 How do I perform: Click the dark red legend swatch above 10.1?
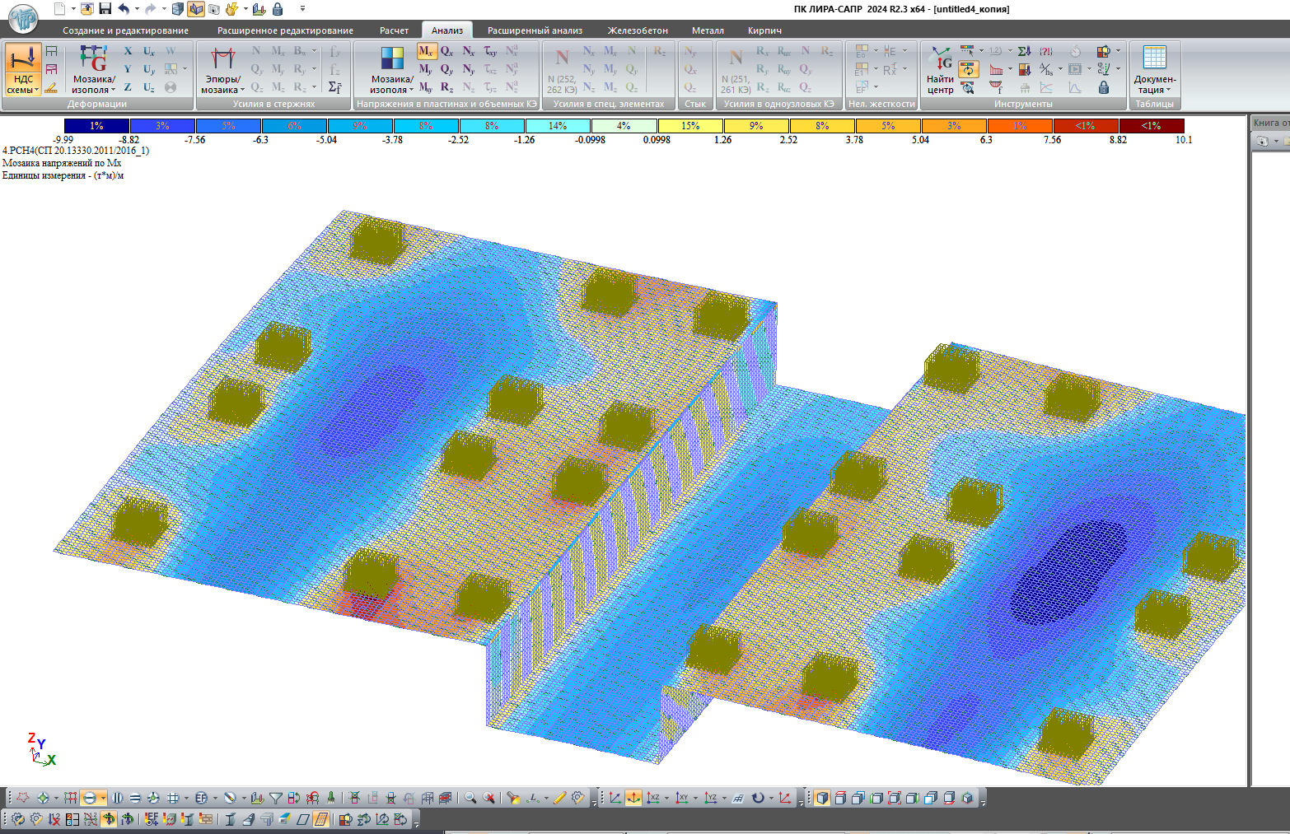pyautogui.click(x=1151, y=126)
